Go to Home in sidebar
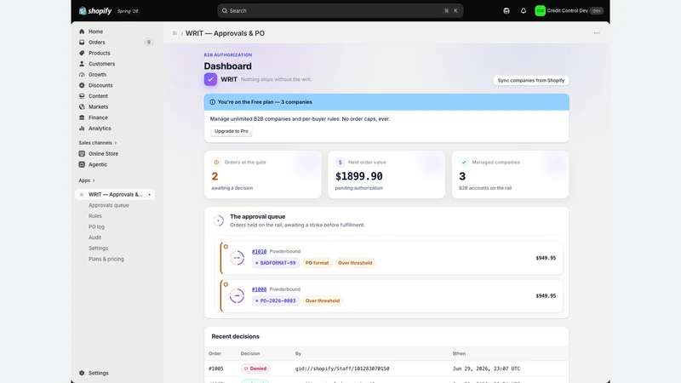 (95, 31)
